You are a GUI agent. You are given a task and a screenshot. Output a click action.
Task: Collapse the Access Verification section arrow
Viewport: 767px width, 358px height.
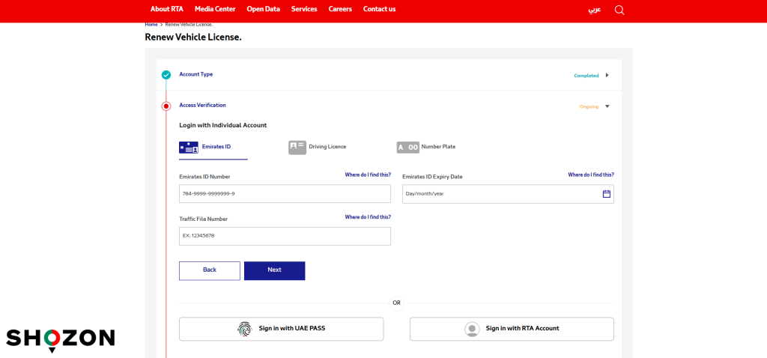[607, 106]
